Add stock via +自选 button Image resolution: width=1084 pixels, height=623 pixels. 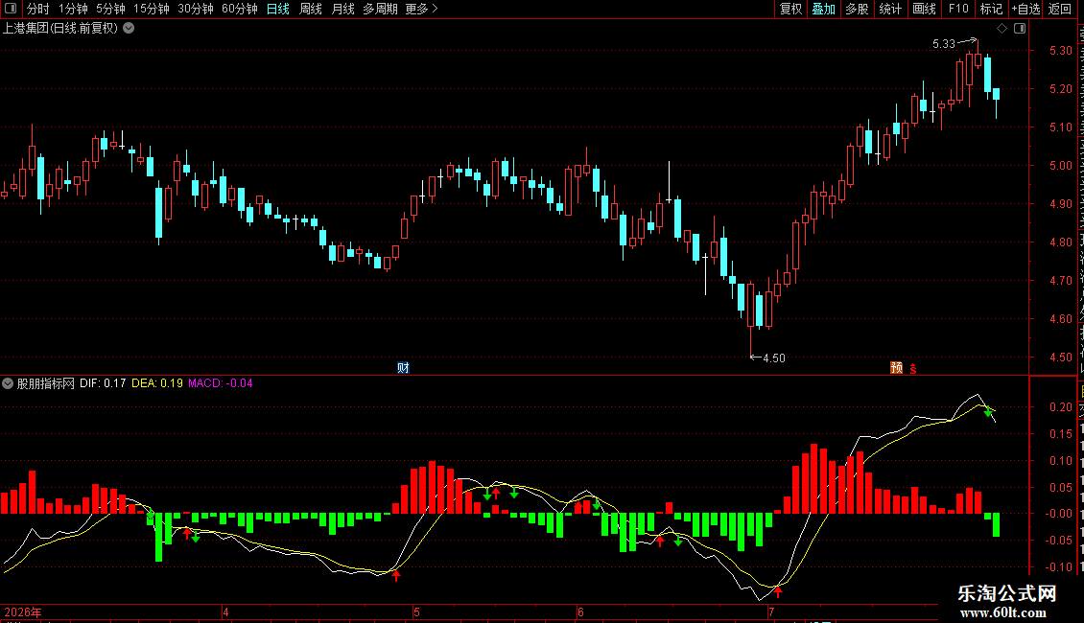tap(1025, 9)
